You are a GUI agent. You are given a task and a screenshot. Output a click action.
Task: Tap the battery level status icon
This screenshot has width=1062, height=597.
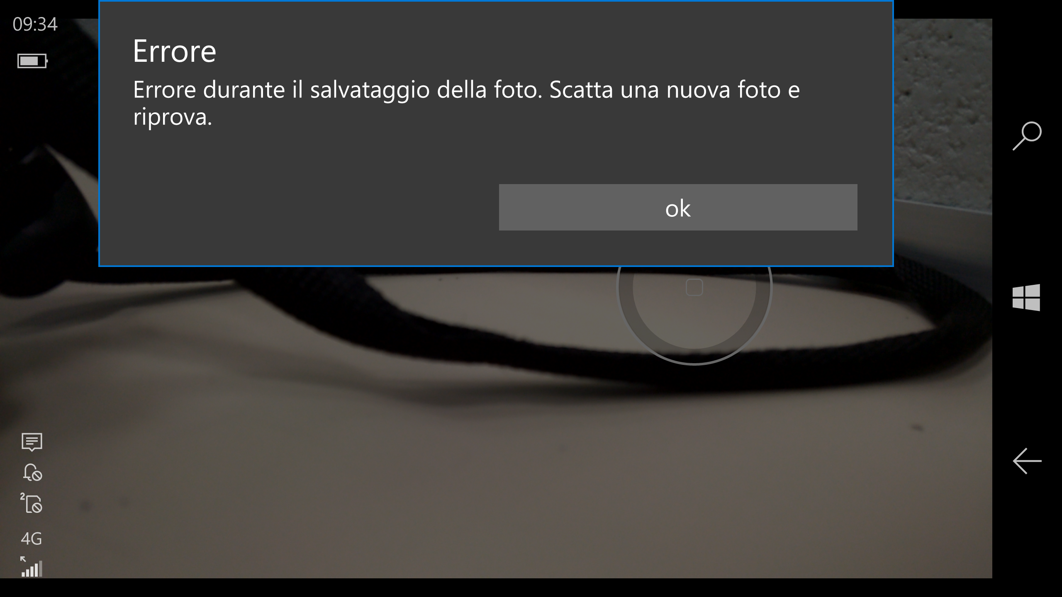(32, 61)
